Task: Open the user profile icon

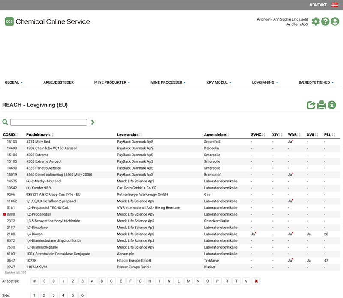Action: pos(335,21)
